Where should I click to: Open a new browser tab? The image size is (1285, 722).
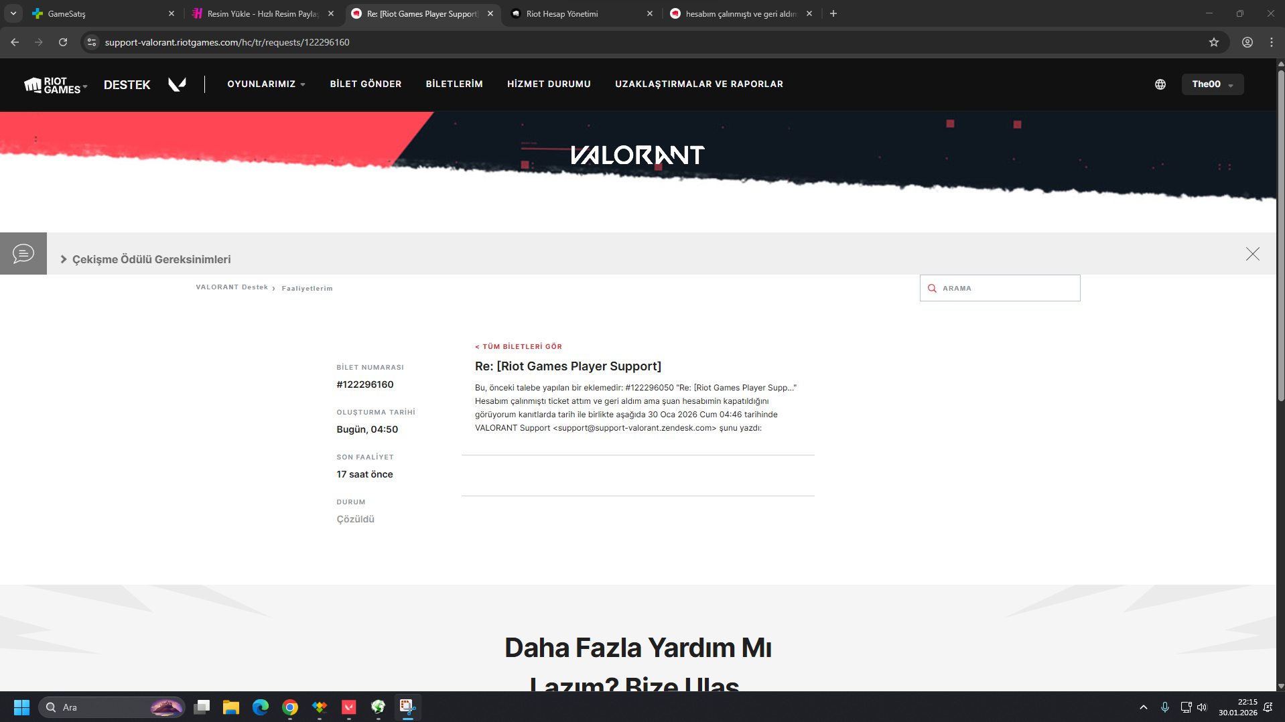[x=833, y=13]
